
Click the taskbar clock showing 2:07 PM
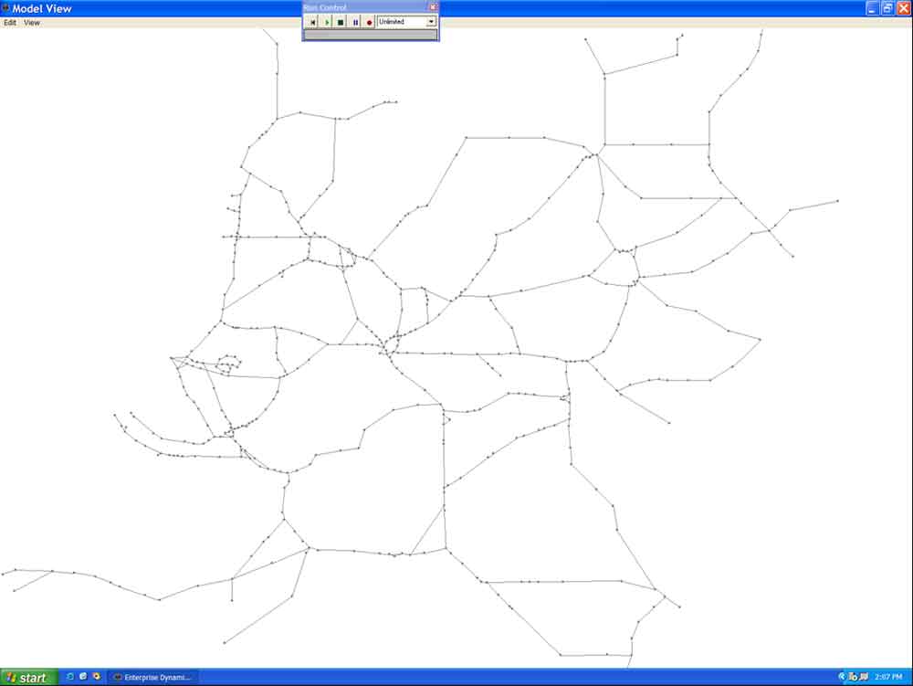pos(888,678)
